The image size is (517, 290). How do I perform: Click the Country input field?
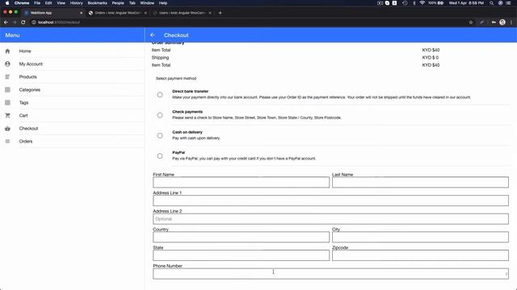point(241,237)
